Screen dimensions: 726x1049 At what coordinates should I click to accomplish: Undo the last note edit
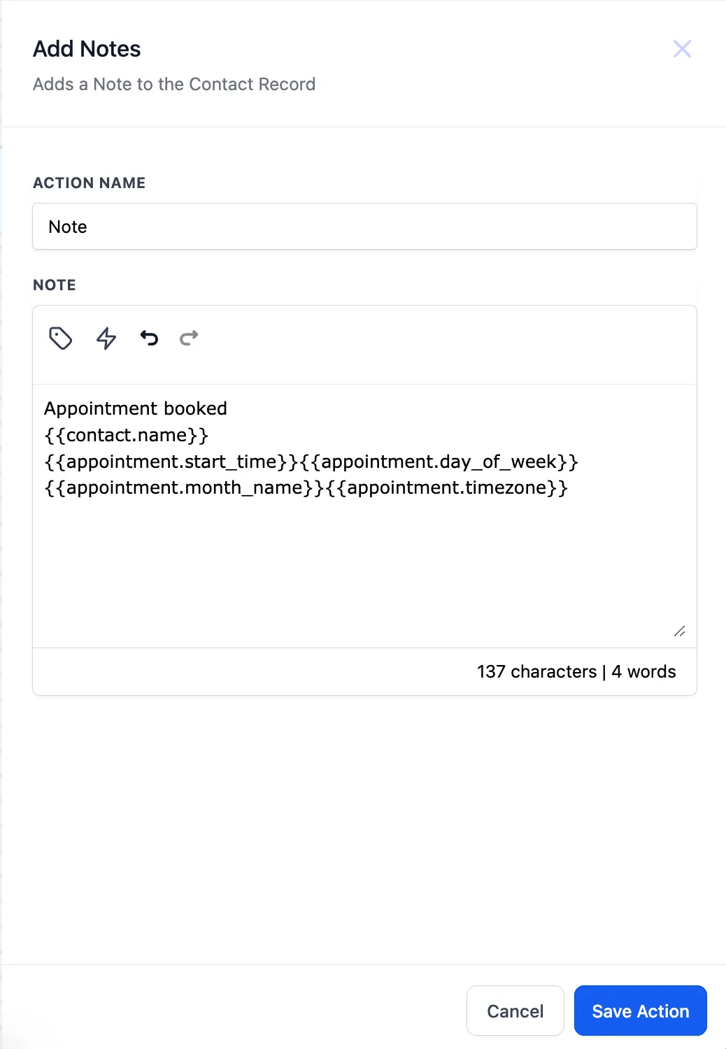point(149,338)
